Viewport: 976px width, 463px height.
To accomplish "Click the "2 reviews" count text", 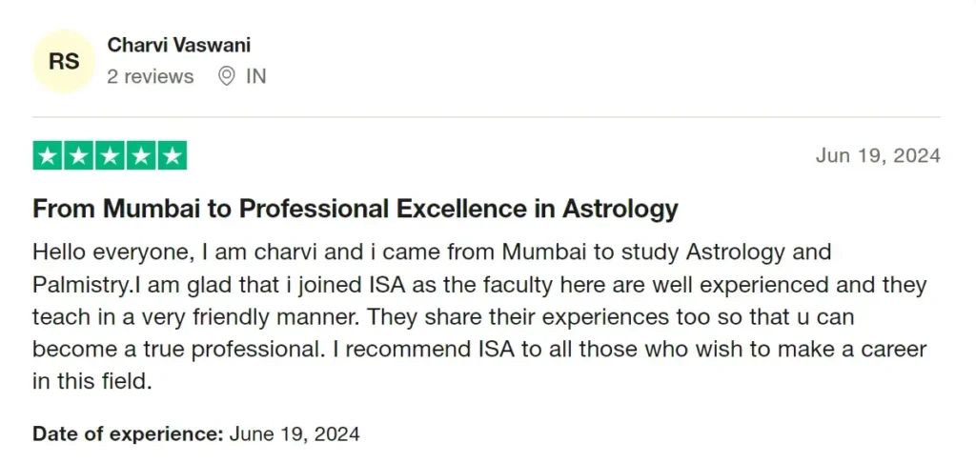I will point(150,76).
